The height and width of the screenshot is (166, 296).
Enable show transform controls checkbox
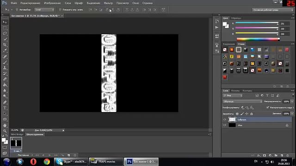60,10
